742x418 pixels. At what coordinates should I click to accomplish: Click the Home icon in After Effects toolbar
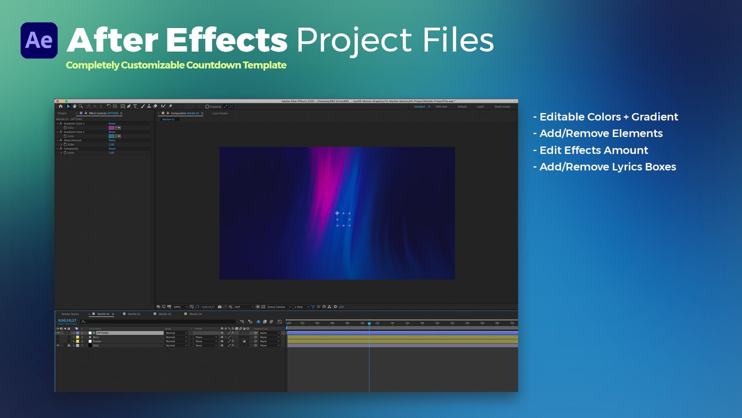tap(61, 106)
